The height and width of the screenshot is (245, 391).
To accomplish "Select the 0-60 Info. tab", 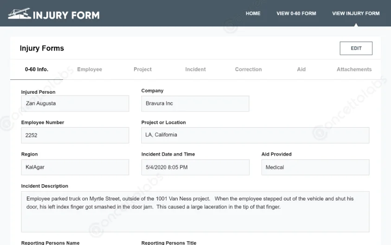I will (37, 70).
